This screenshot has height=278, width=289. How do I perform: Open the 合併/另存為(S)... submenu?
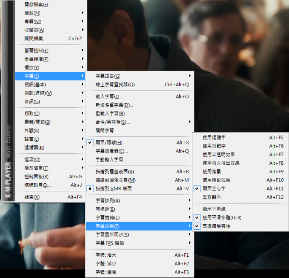pos(140,122)
